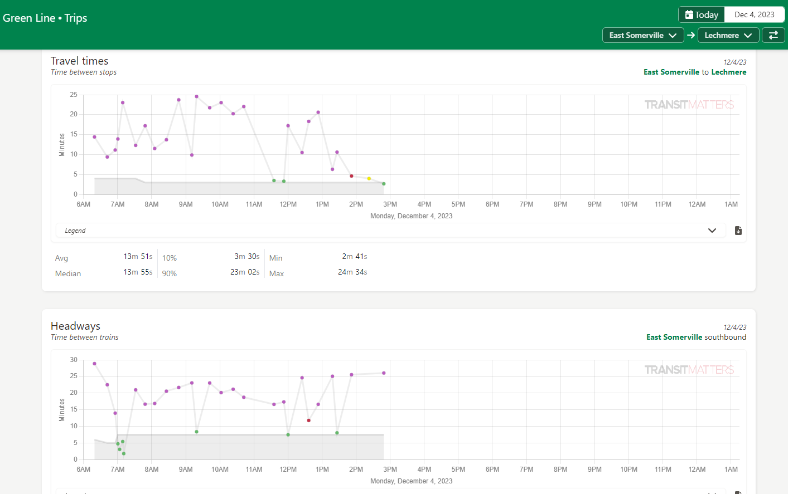Click the calendar icon on Today button
The width and height of the screenshot is (788, 494).
tap(689, 15)
